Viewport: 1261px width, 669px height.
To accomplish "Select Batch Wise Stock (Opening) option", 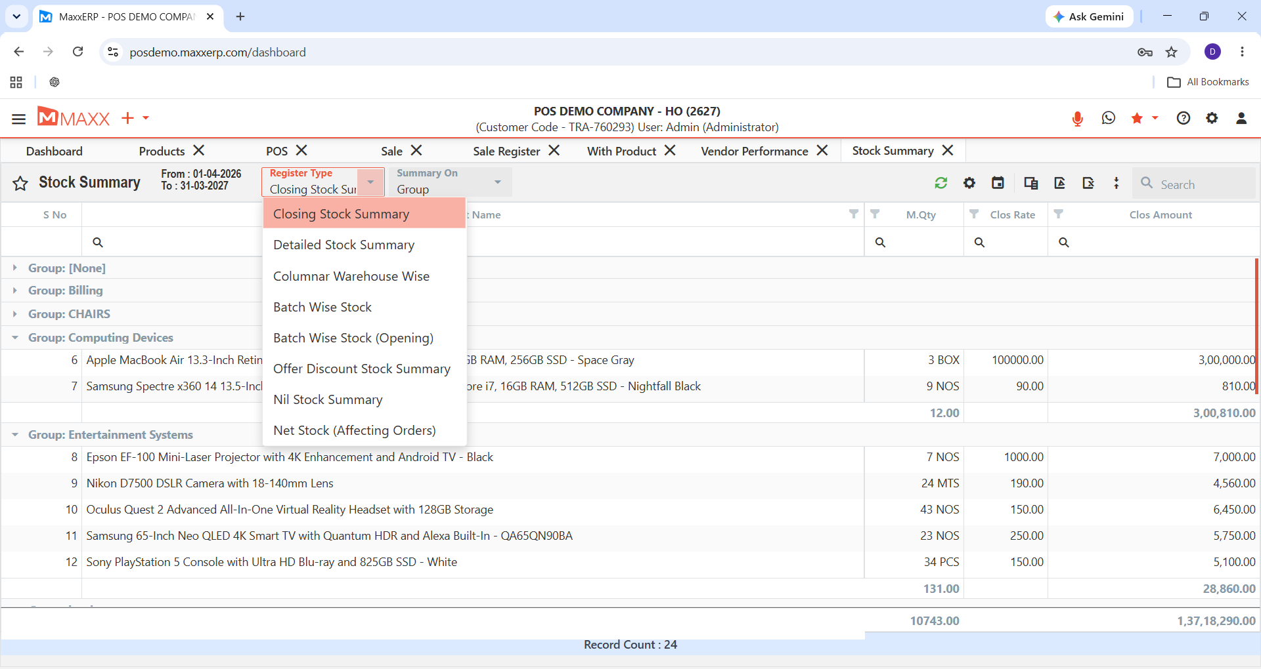I will tap(365, 338).
